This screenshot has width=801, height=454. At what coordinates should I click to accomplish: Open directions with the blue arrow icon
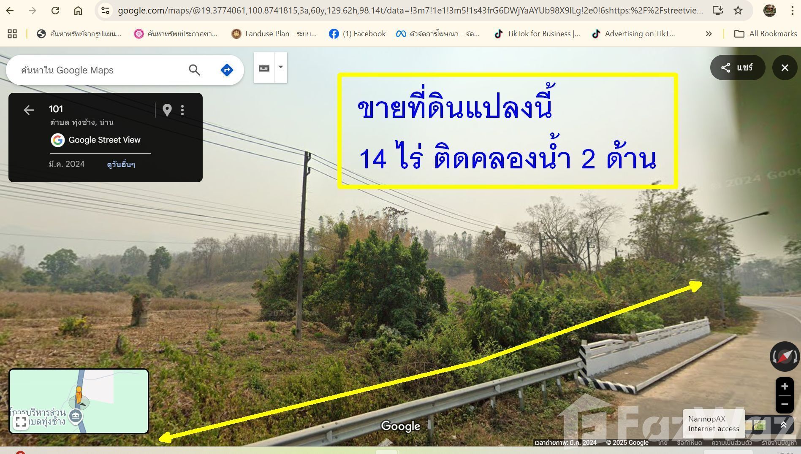227,70
